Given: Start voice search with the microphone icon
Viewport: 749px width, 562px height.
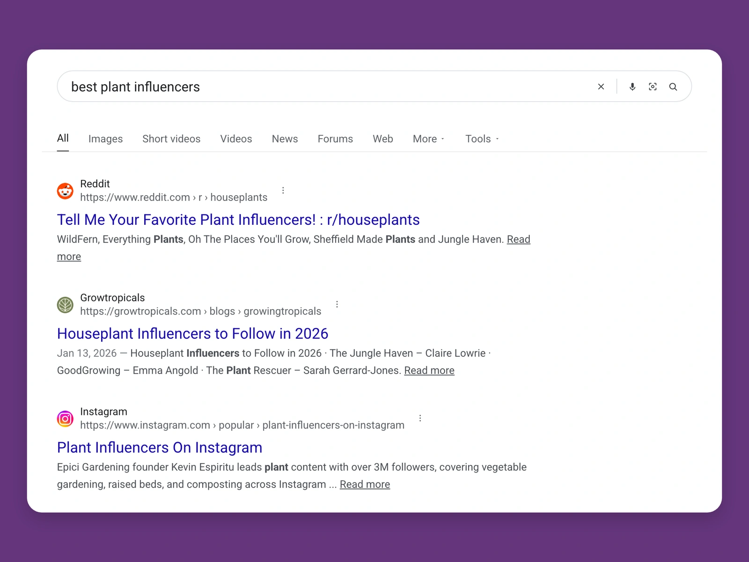Looking at the screenshot, I should tap(632, 87).
